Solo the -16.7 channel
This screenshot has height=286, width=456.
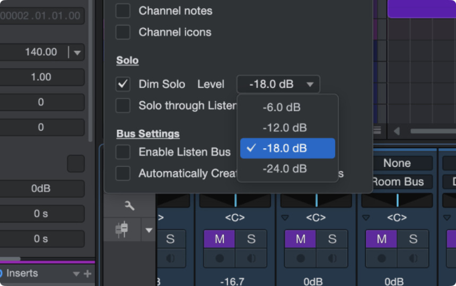click(251, 239)
